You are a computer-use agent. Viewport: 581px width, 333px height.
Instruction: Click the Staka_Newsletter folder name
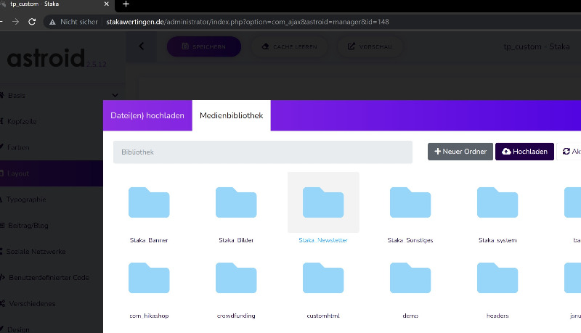323,240
